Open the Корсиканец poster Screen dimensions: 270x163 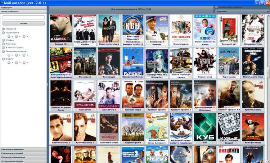229,62
